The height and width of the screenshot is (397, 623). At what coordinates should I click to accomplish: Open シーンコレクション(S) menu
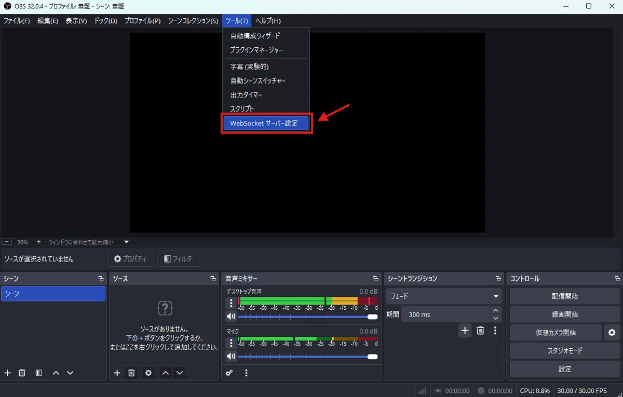point(193,21)
